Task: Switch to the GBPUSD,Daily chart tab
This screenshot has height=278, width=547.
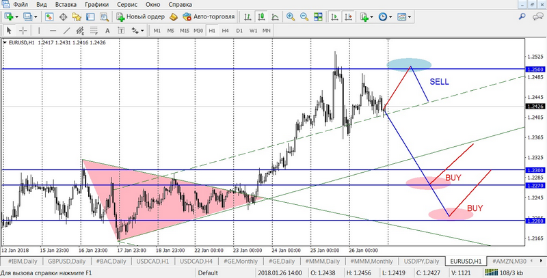Action: (x=66, y=262)
